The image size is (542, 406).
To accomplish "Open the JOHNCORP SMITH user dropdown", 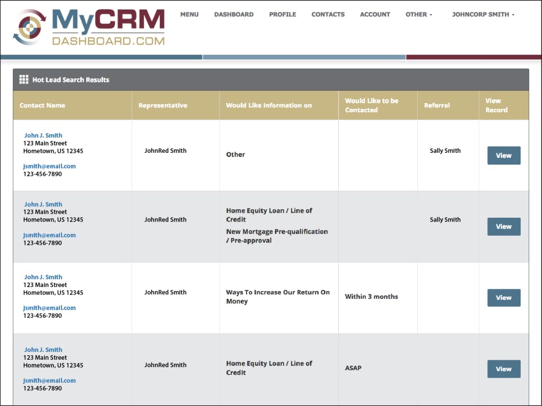I will [x=483, y=15].
